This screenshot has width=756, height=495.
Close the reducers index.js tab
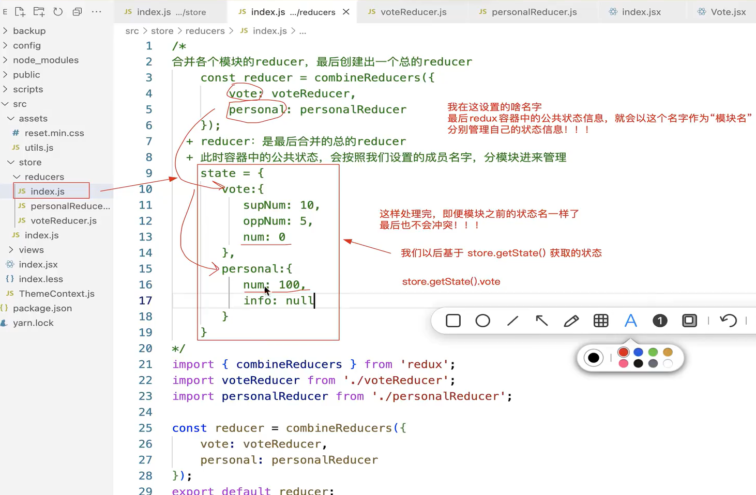click(x=346, y=11)
